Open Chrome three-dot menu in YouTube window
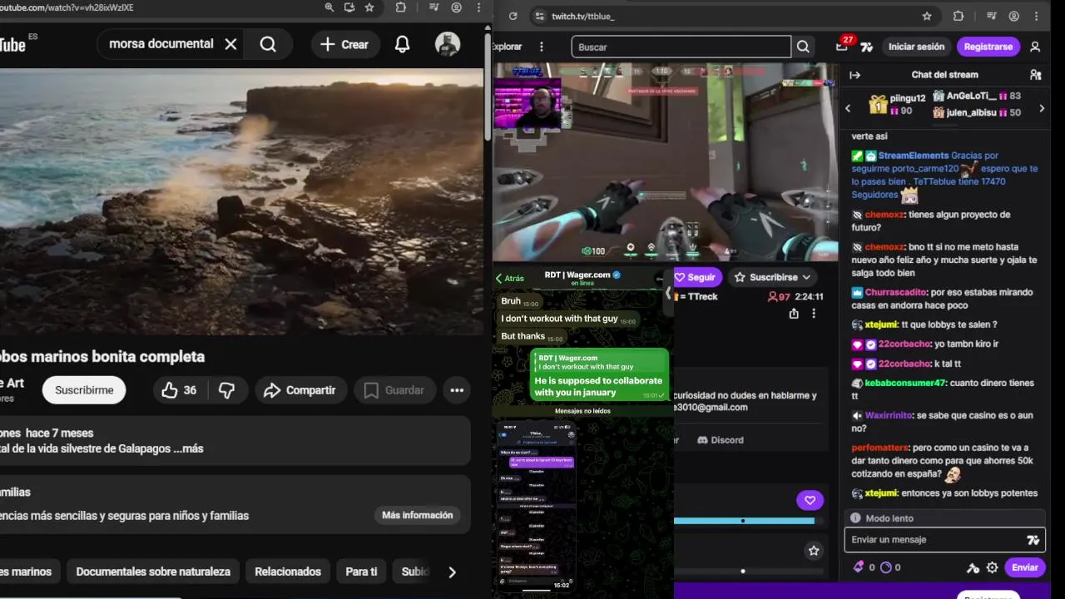The height and width of the screenshot is (599, 1065). click(x=478, y=7)
